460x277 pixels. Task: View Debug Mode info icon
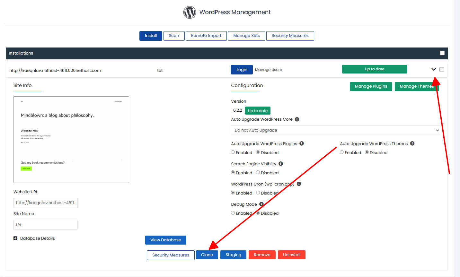261,204
